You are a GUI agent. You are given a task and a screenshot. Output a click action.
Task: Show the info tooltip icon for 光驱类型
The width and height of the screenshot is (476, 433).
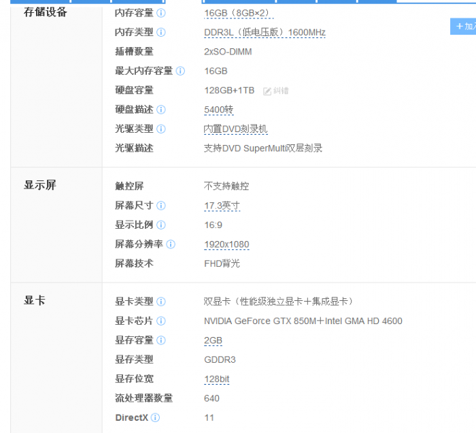[x=161, y=129]
